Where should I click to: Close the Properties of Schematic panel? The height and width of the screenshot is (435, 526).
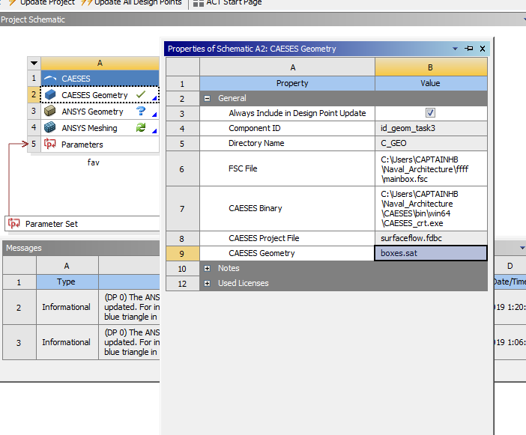coord(483,49)
